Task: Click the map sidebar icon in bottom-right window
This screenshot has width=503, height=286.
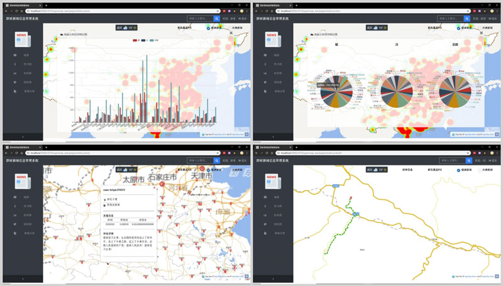Action: point(266,197)
